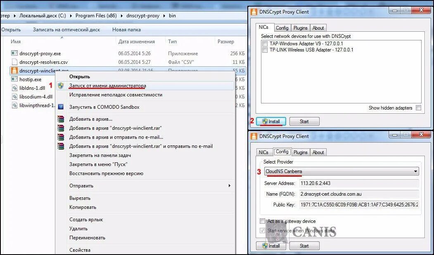
Task: Click WinRAR icon beside rar и отправить по e-mail entry
Action: [61, 146]
